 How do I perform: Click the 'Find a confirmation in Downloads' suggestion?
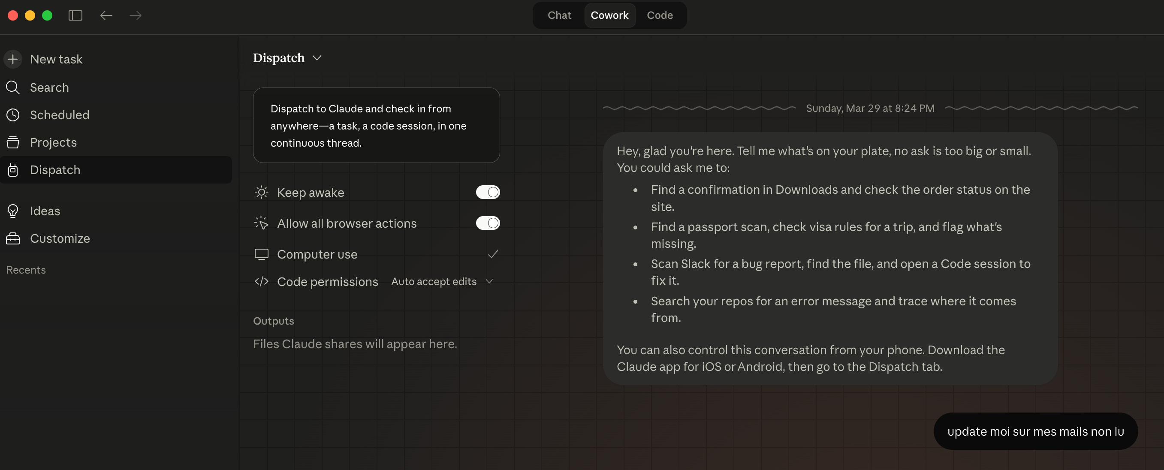pos(841,198)
